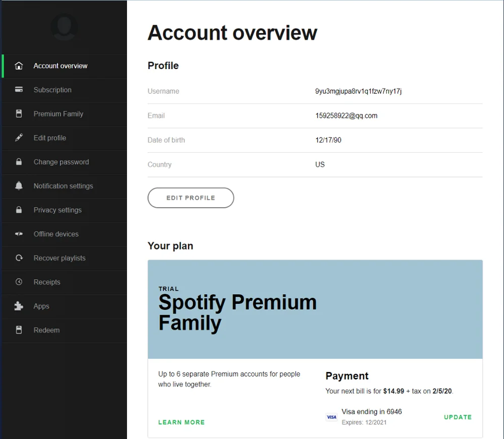Image resolution: width=504 pixels, height=439 pixels.
Task: Click the Email field label
Action: pyautogui.click(x=156, y=116)
